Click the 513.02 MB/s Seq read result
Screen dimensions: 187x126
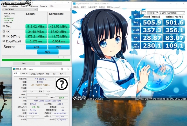point(36,26)
